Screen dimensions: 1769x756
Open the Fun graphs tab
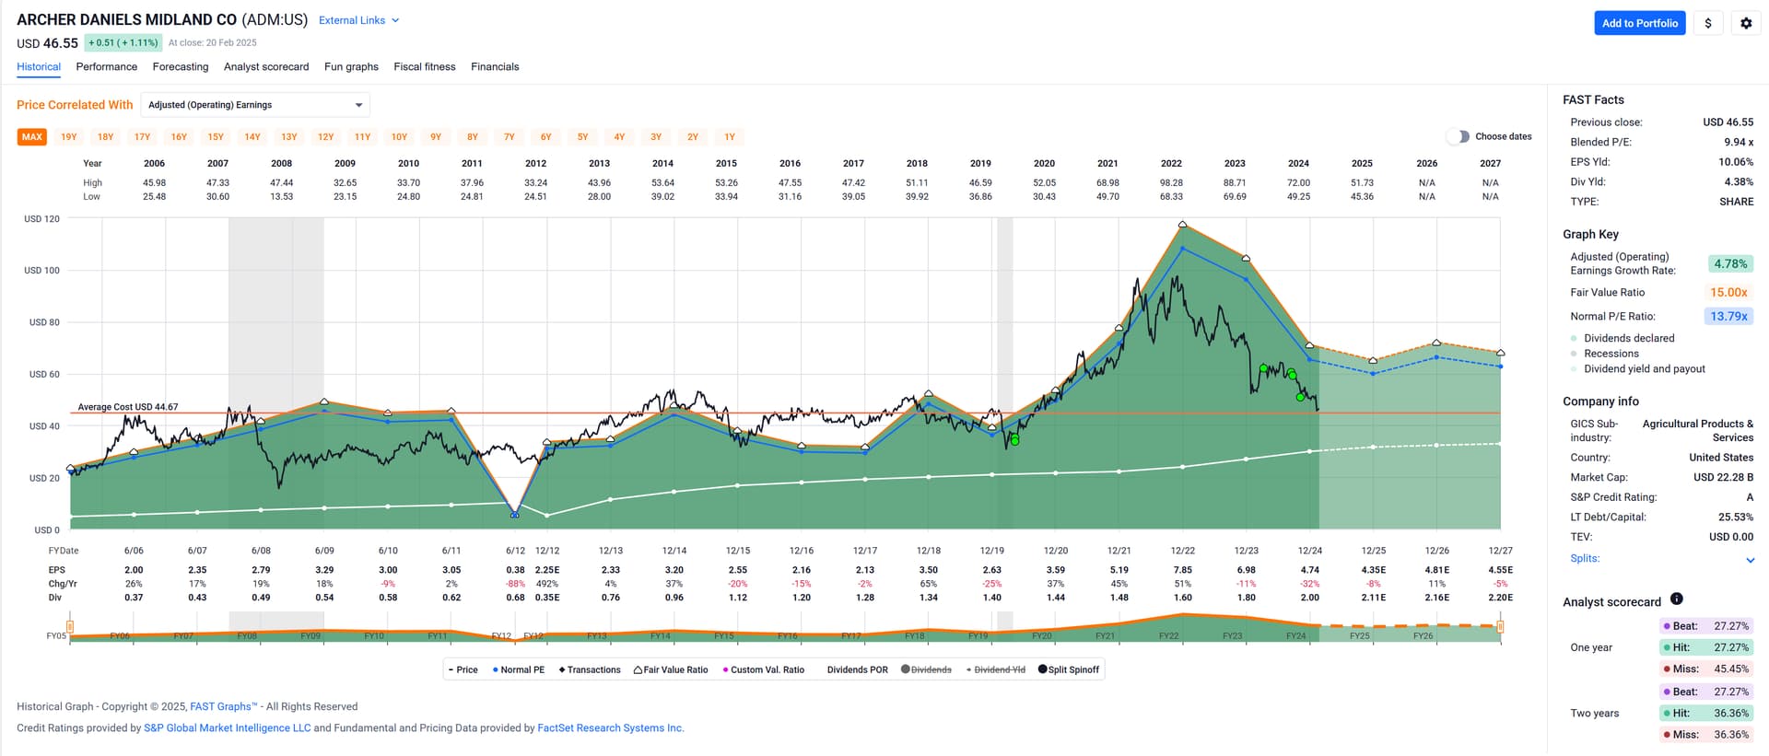(351, 66)
